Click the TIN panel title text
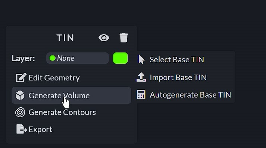The height and width of the screenshot is (148, 266). click(x=65, y=37)
